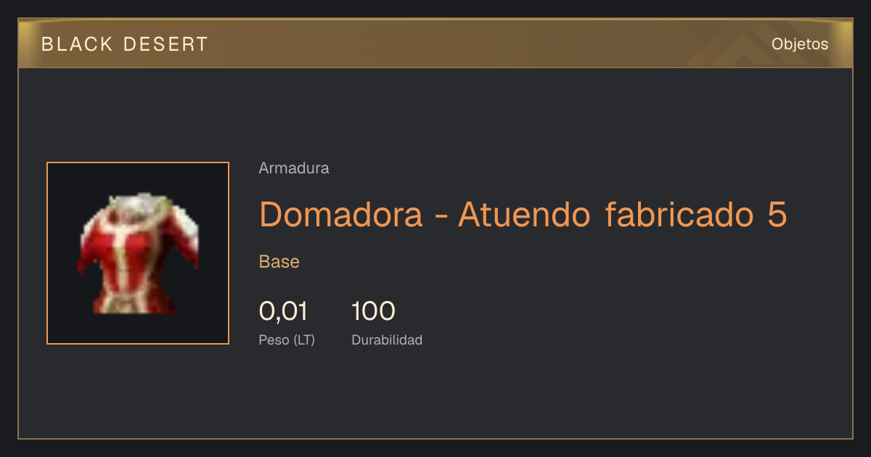Click the Durabilidad label
871x457 pixels.
tap(387, 340)
